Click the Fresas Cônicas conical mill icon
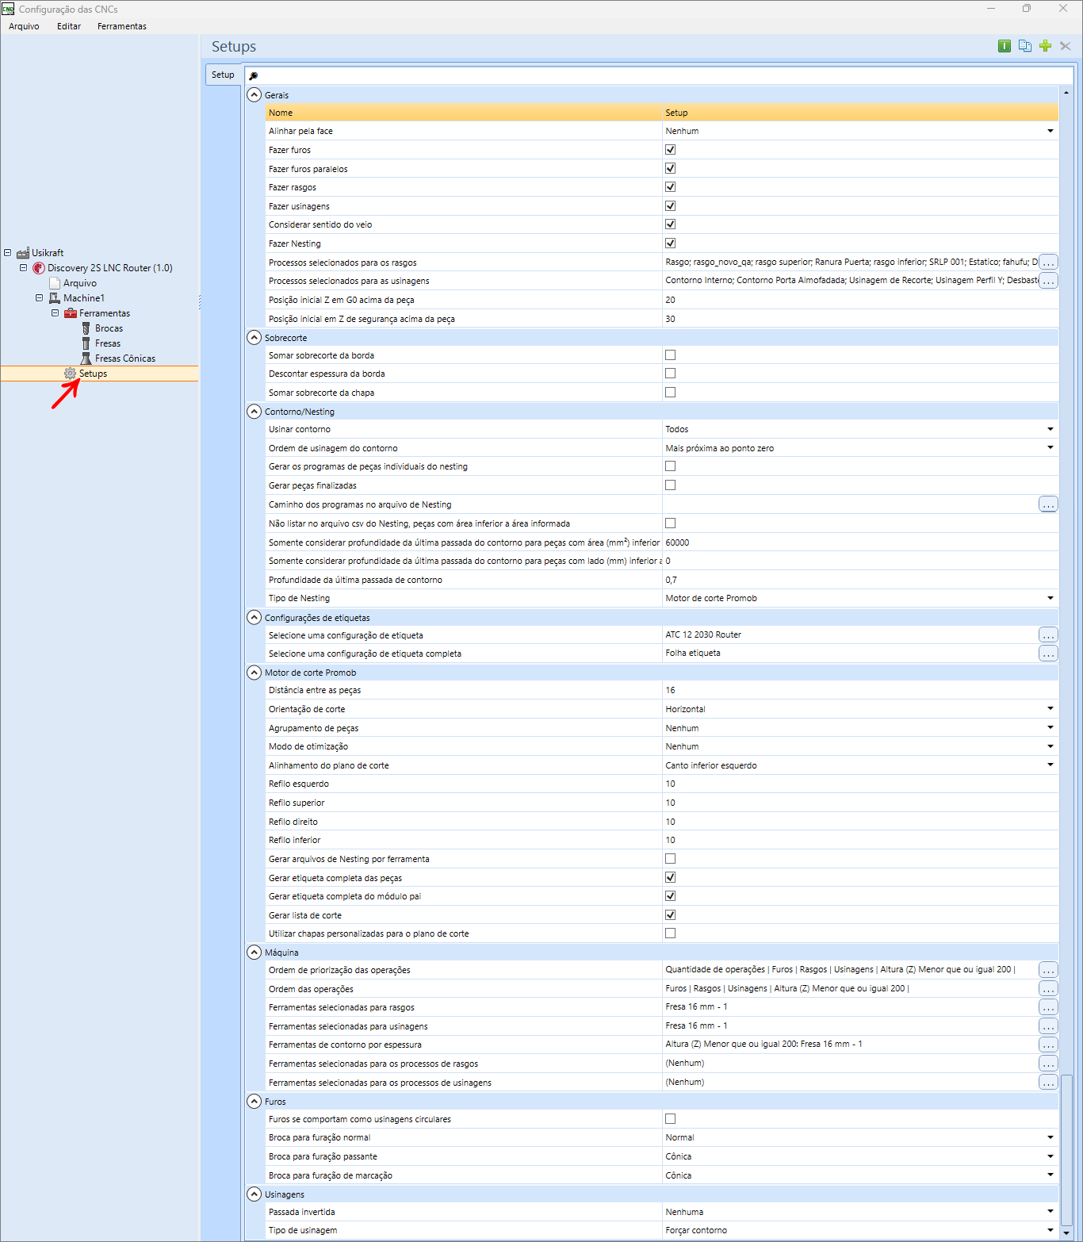Image resolution: width=1083 pixels, height=1242 pixels. pos(86,358)
